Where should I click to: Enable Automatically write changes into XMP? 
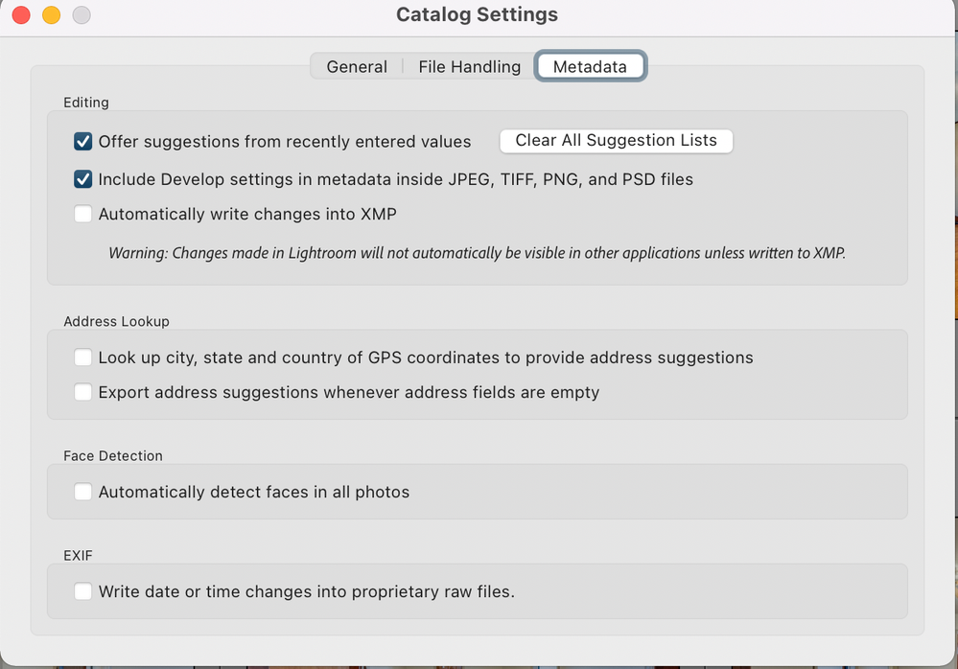[x=83, y=215]
